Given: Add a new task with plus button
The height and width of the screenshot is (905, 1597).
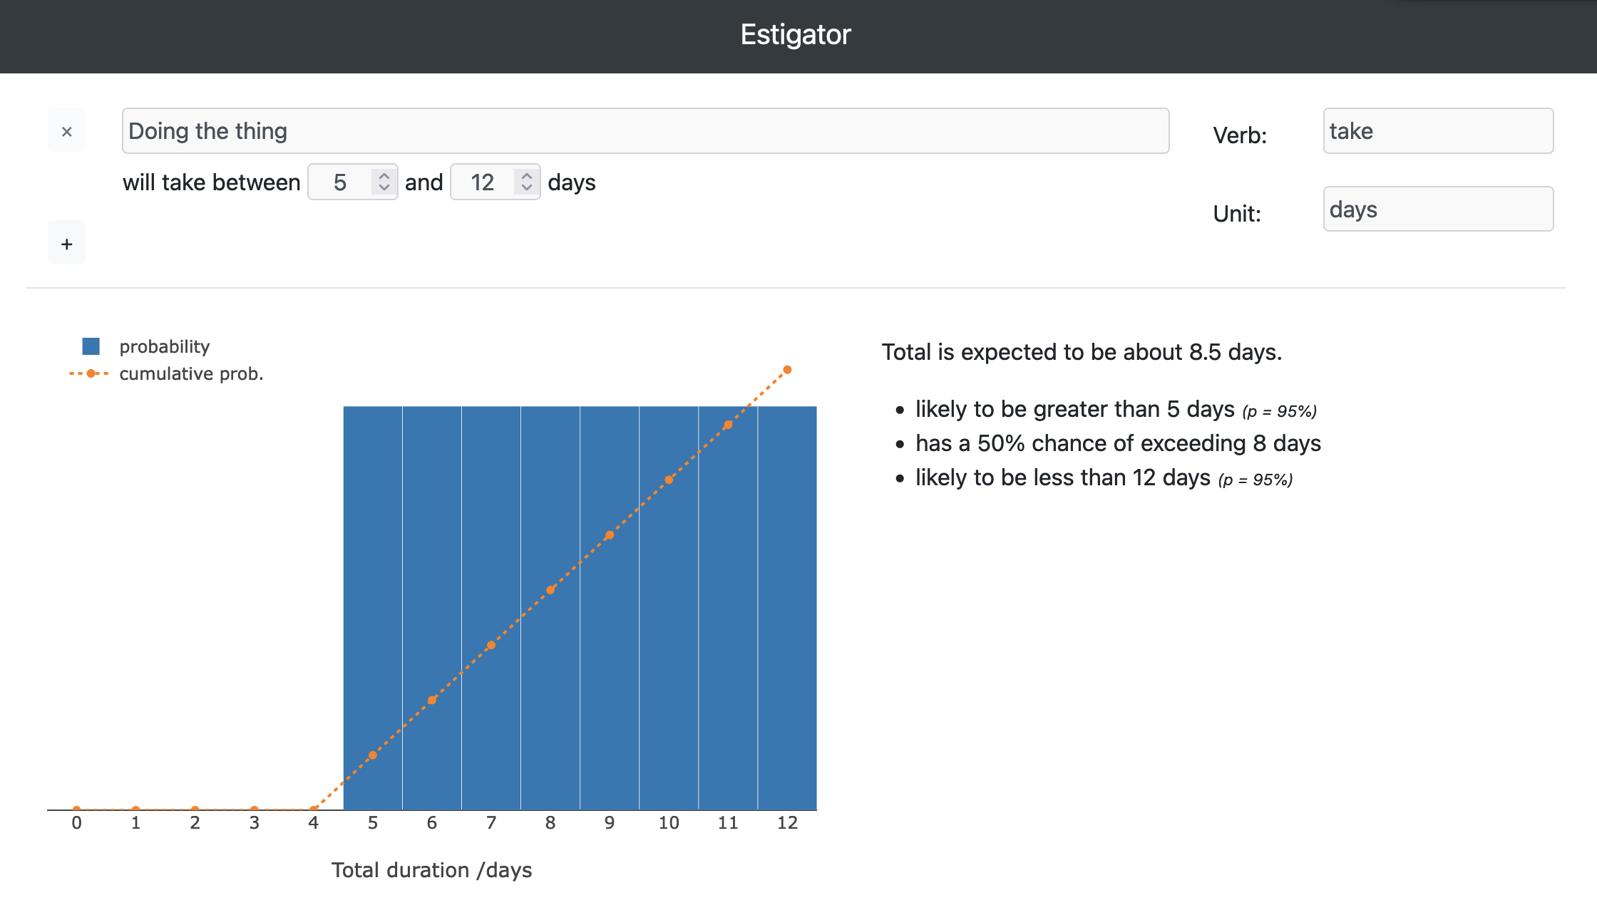Looking at the screenshot, I should click(66, 244).
